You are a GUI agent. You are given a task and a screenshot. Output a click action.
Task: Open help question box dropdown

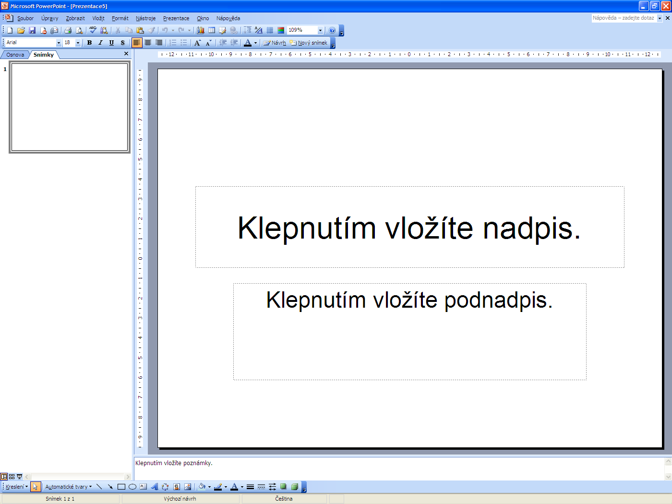point(660,18)
